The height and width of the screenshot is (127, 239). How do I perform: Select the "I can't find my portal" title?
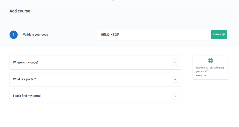(27, 96)
